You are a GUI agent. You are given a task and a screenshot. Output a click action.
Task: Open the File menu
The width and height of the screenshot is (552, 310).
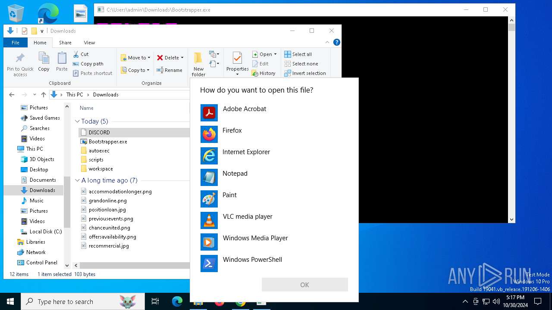(x=16, y=43)
